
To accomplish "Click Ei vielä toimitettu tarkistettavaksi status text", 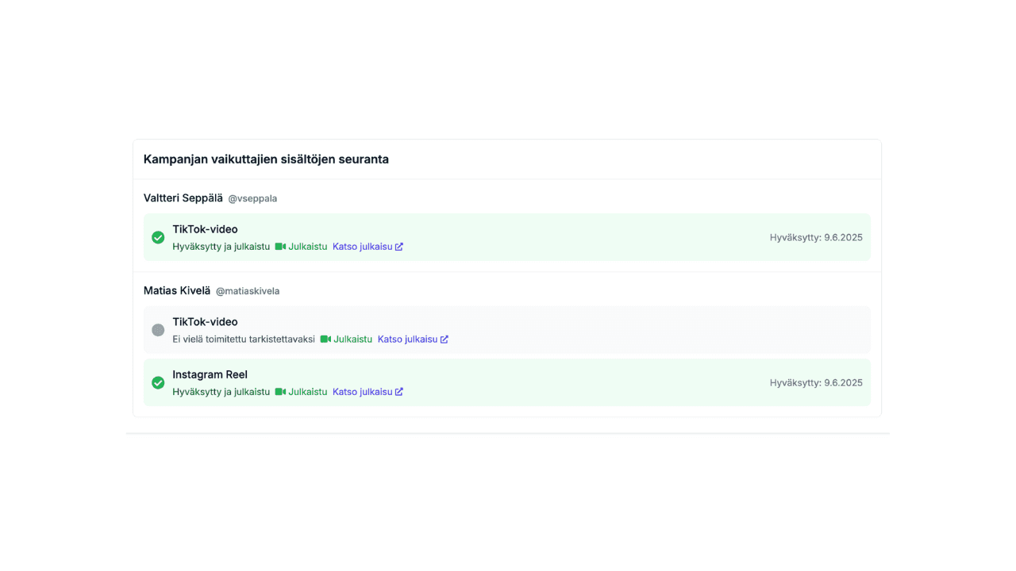I will click(244, 339).
